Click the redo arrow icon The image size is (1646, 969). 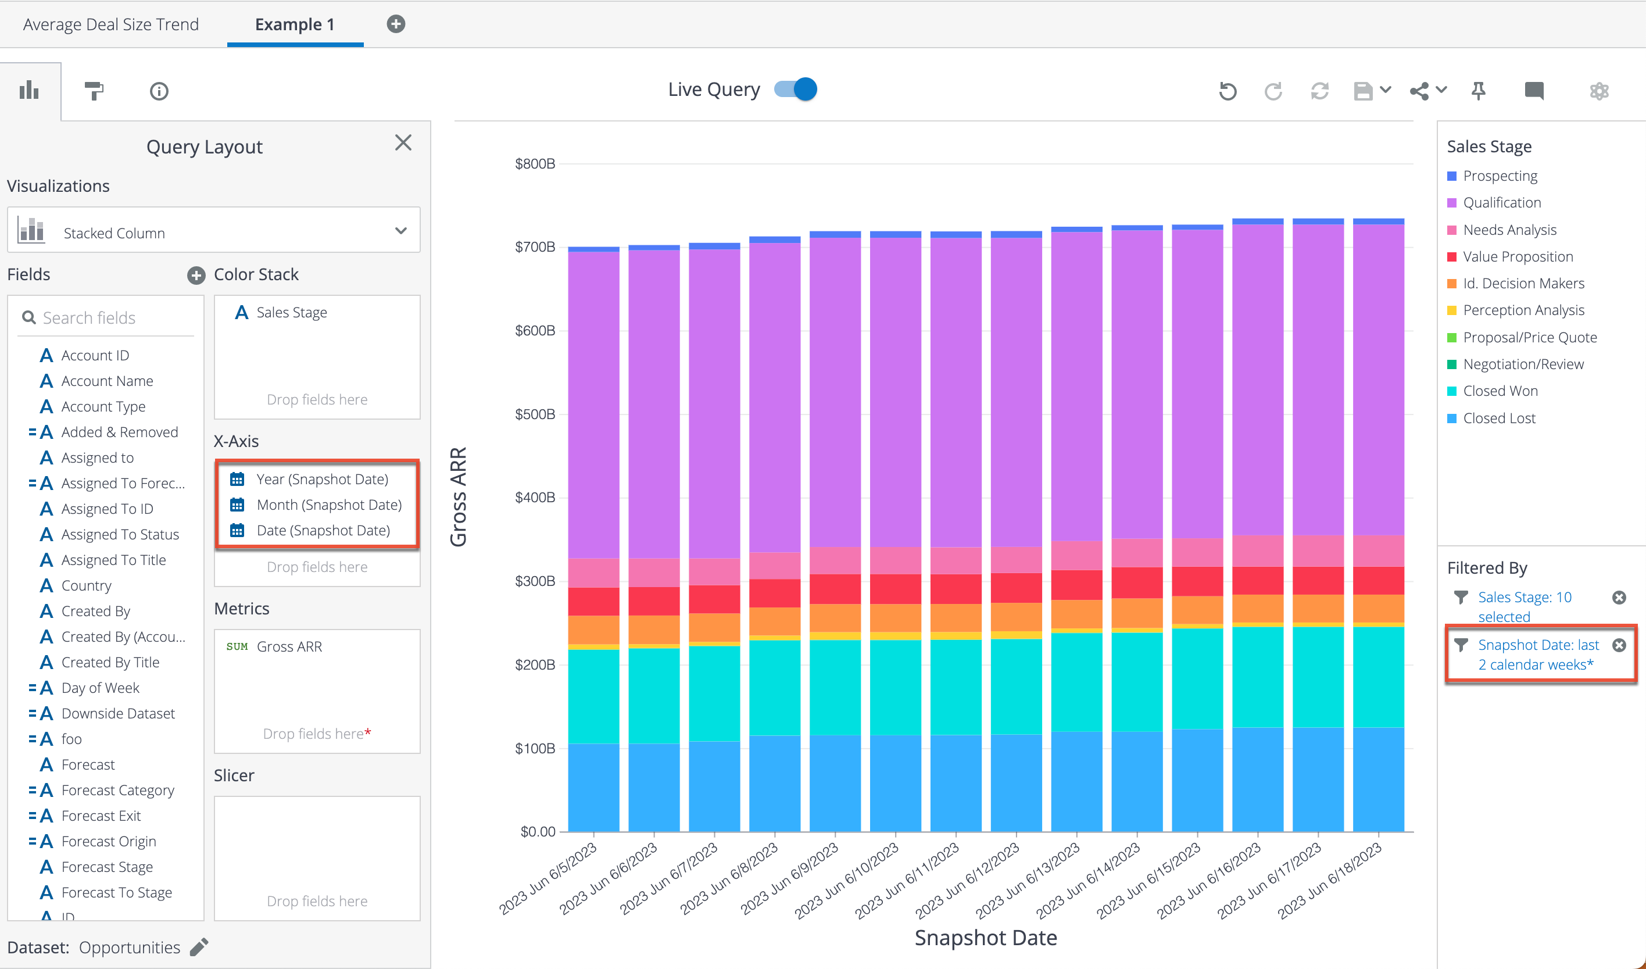pos(1273,91)
